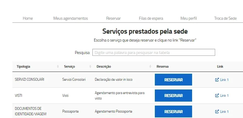243x118 pixels.
Task: Select Troca de Sede menu item
Action: (x=225, y=18)
